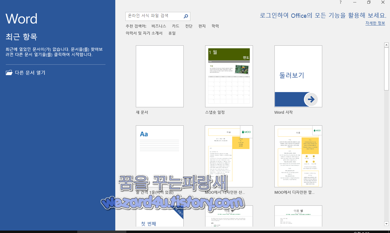Open MOO에서 디자인한 산... resume template
Image resolution: width=390 pixels, height=233 pixels.
229,156
